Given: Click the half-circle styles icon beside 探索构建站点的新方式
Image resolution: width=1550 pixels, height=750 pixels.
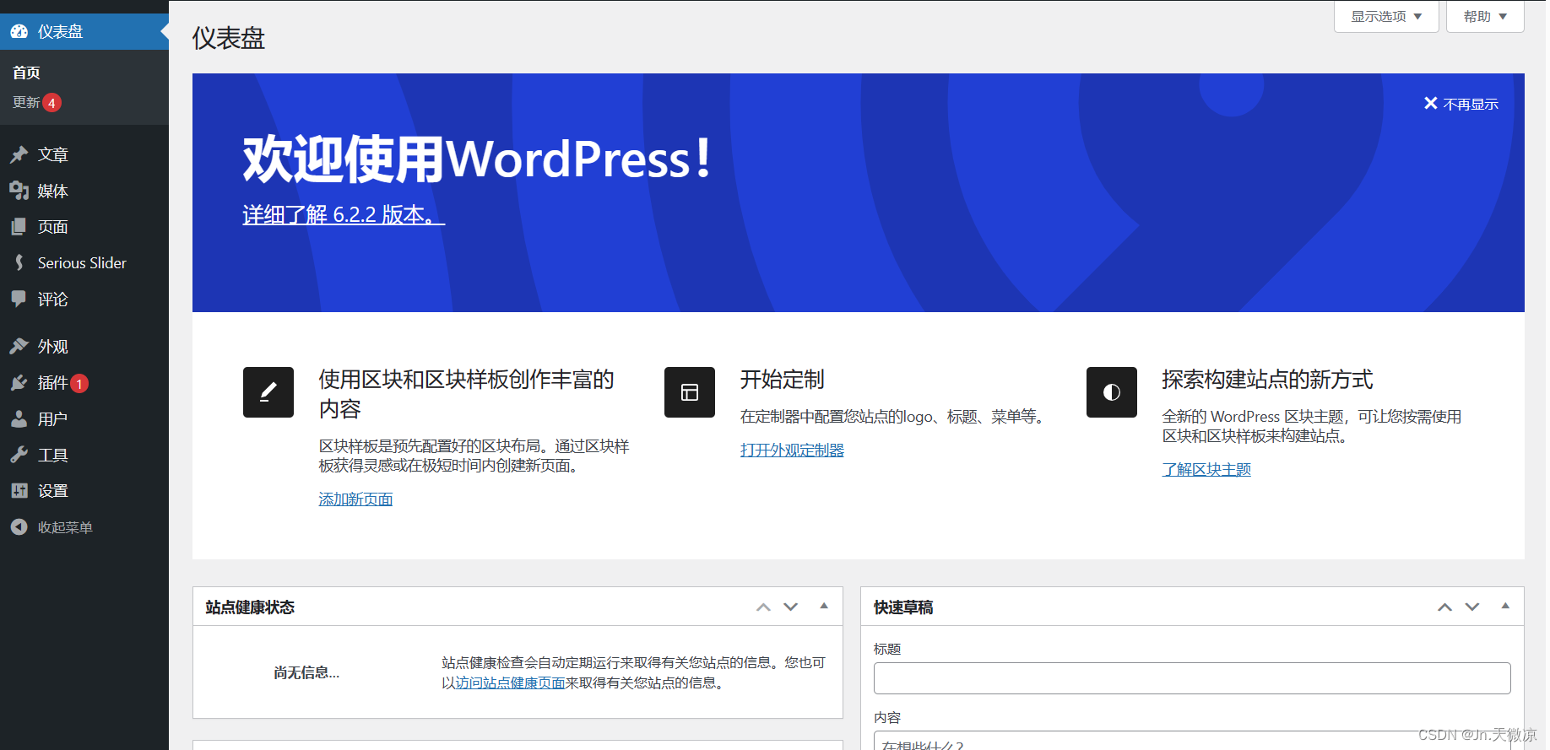Looking at the screenshot, I should tap(1112, 392).
